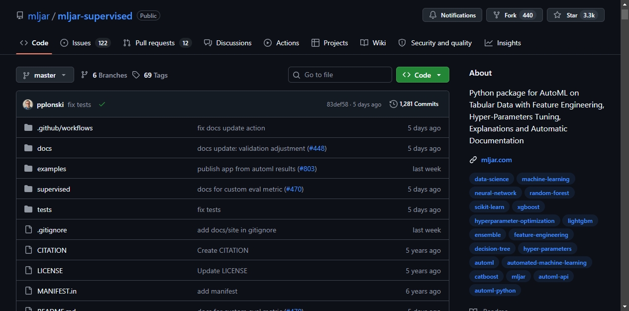Click the folder icon for tests

click(28, 209)
